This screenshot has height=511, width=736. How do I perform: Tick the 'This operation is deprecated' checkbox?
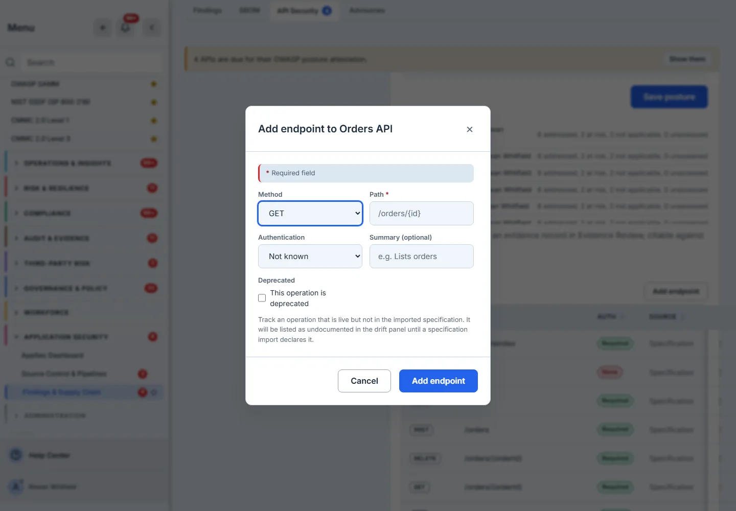262,298
